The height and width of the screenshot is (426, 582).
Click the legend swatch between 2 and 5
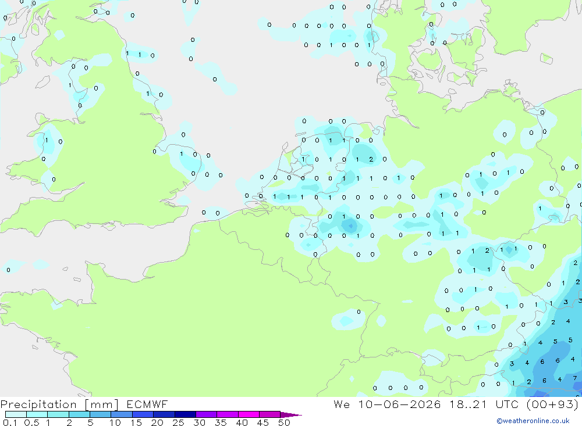click(x=79, y=414)
